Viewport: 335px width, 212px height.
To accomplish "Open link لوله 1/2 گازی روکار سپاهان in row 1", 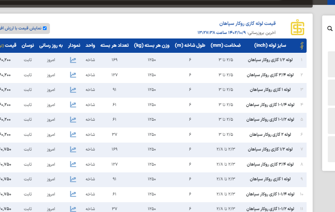I will [x=271, y=60].
